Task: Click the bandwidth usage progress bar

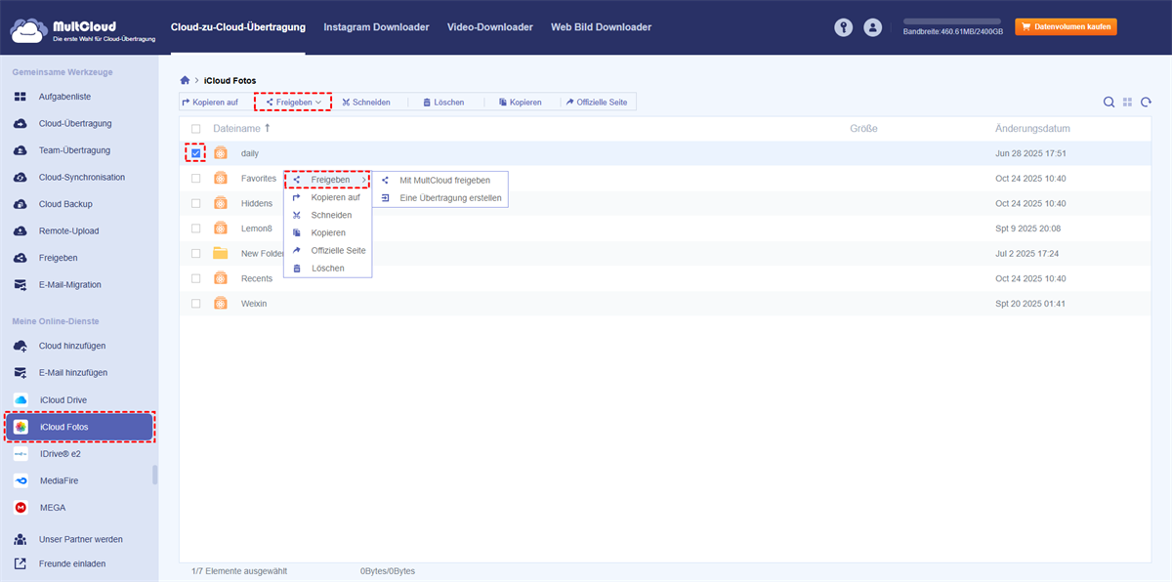Action: pos(952,21)
